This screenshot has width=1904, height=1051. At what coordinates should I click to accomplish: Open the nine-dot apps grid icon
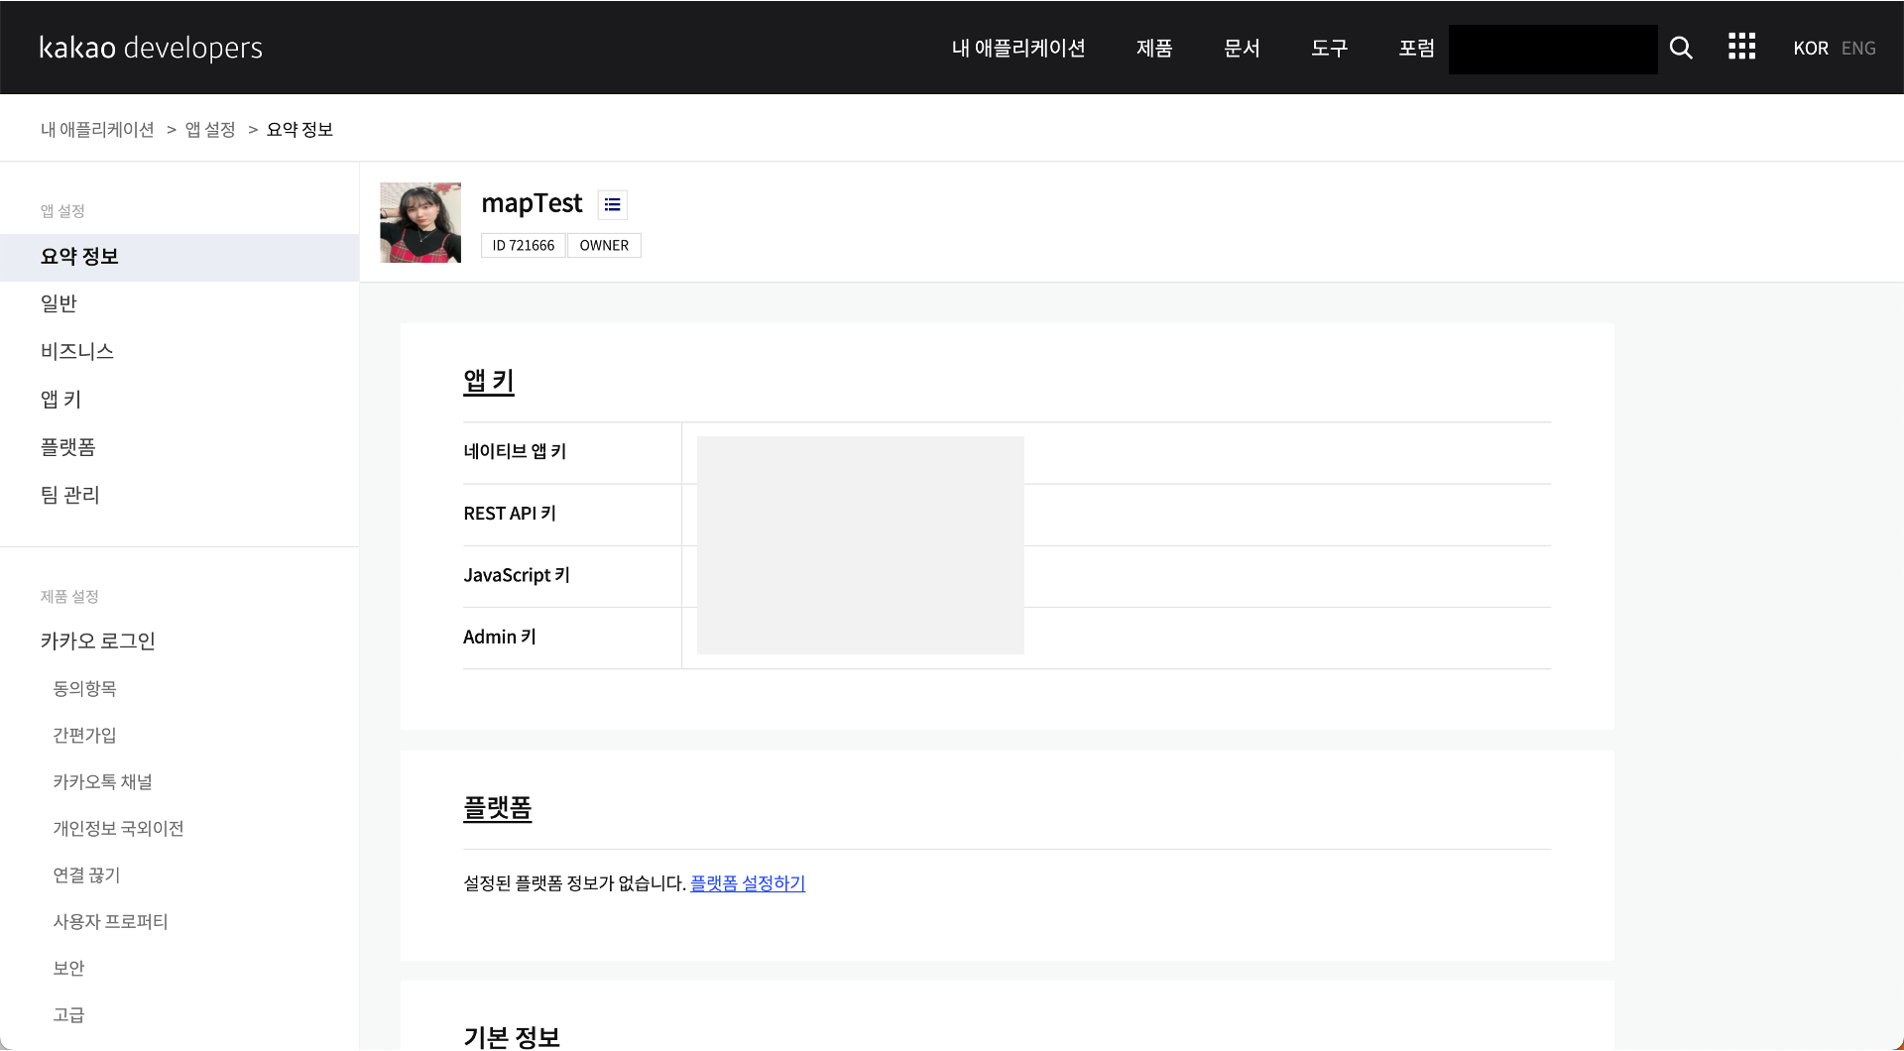[1742, 47]
